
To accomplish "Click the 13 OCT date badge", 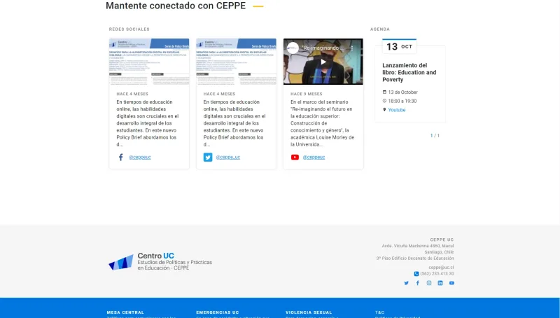I will pos(399,46).
